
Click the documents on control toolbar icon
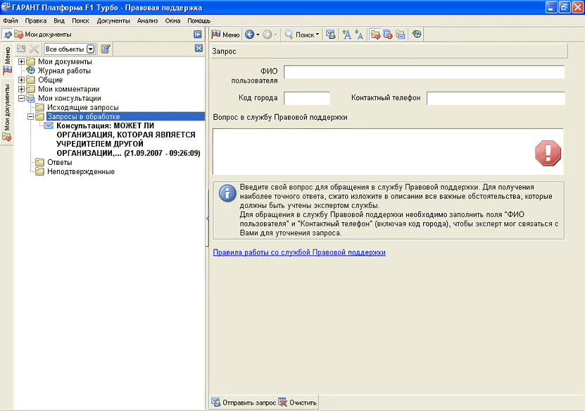point(388,35)
